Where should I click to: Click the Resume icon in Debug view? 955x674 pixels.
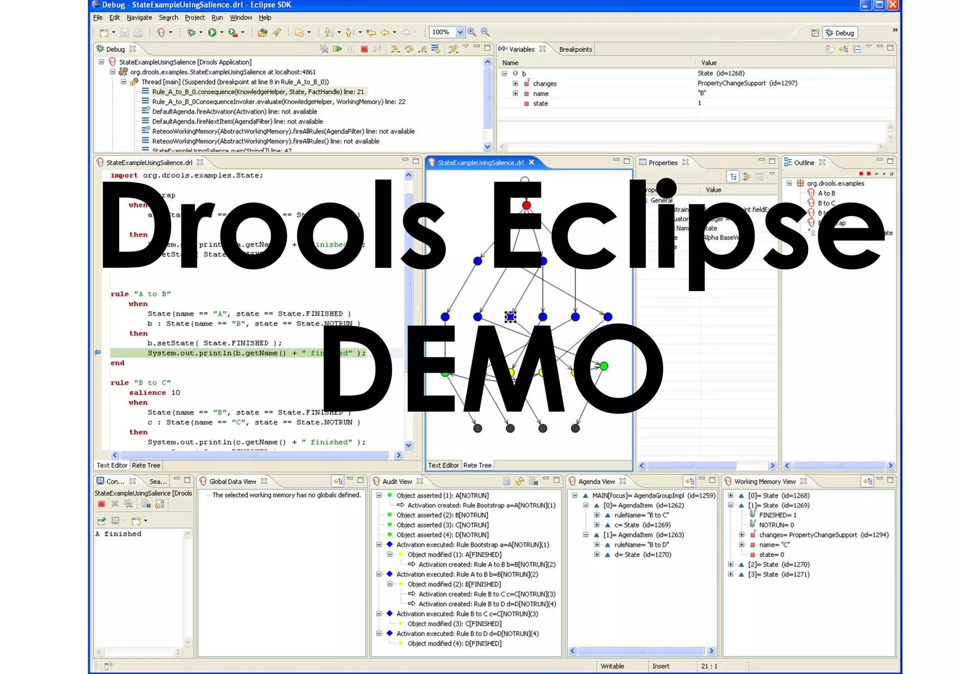click(338, 49)
